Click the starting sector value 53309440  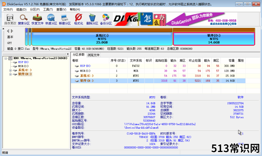coord(149,121)
